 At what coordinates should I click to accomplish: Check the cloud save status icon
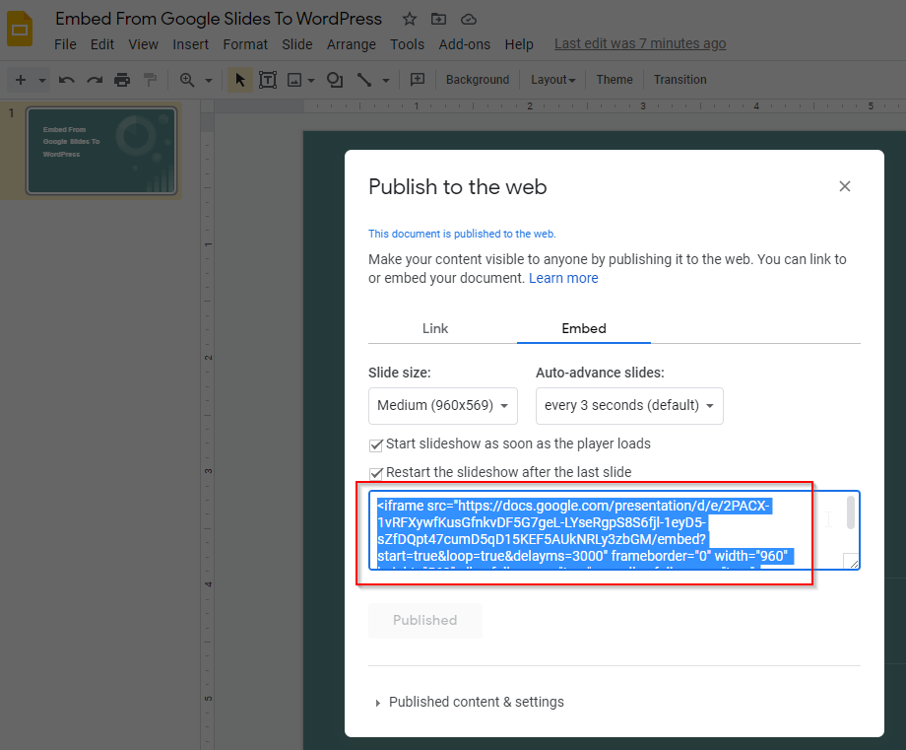coord(469,20)
